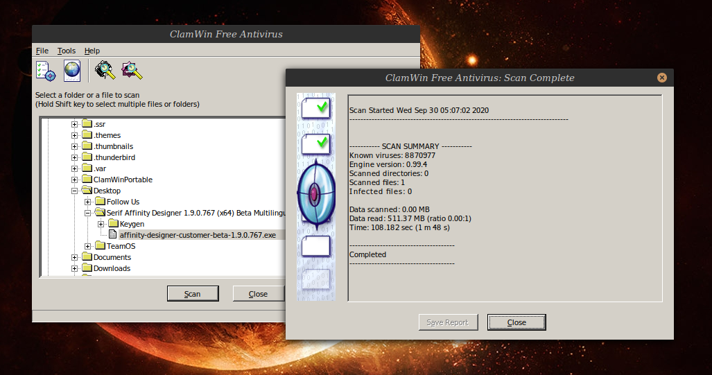Click the 'Time: 108.182 sec' line
712x375 pixels.
(399, 227)
